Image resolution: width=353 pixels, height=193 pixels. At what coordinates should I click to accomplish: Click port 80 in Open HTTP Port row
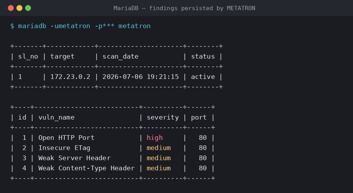click(x=203, y=138)
